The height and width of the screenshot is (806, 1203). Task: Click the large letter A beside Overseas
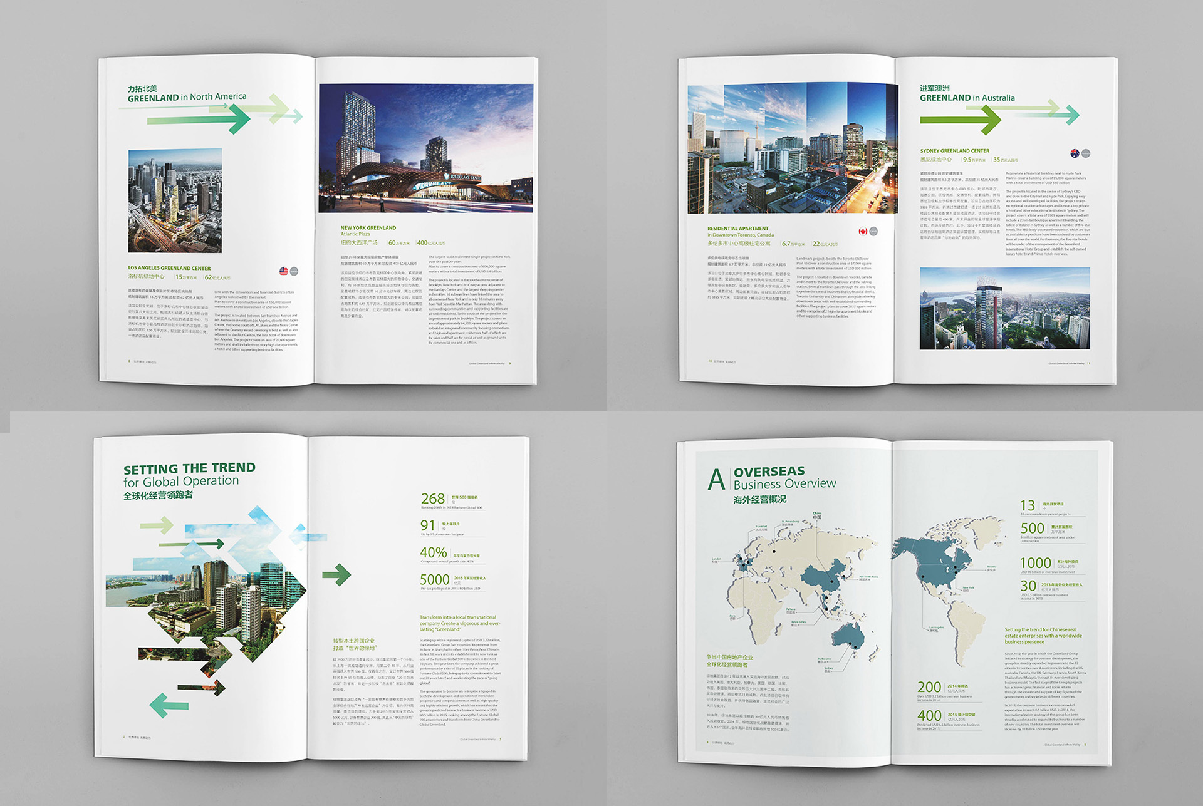coord(716,480)
